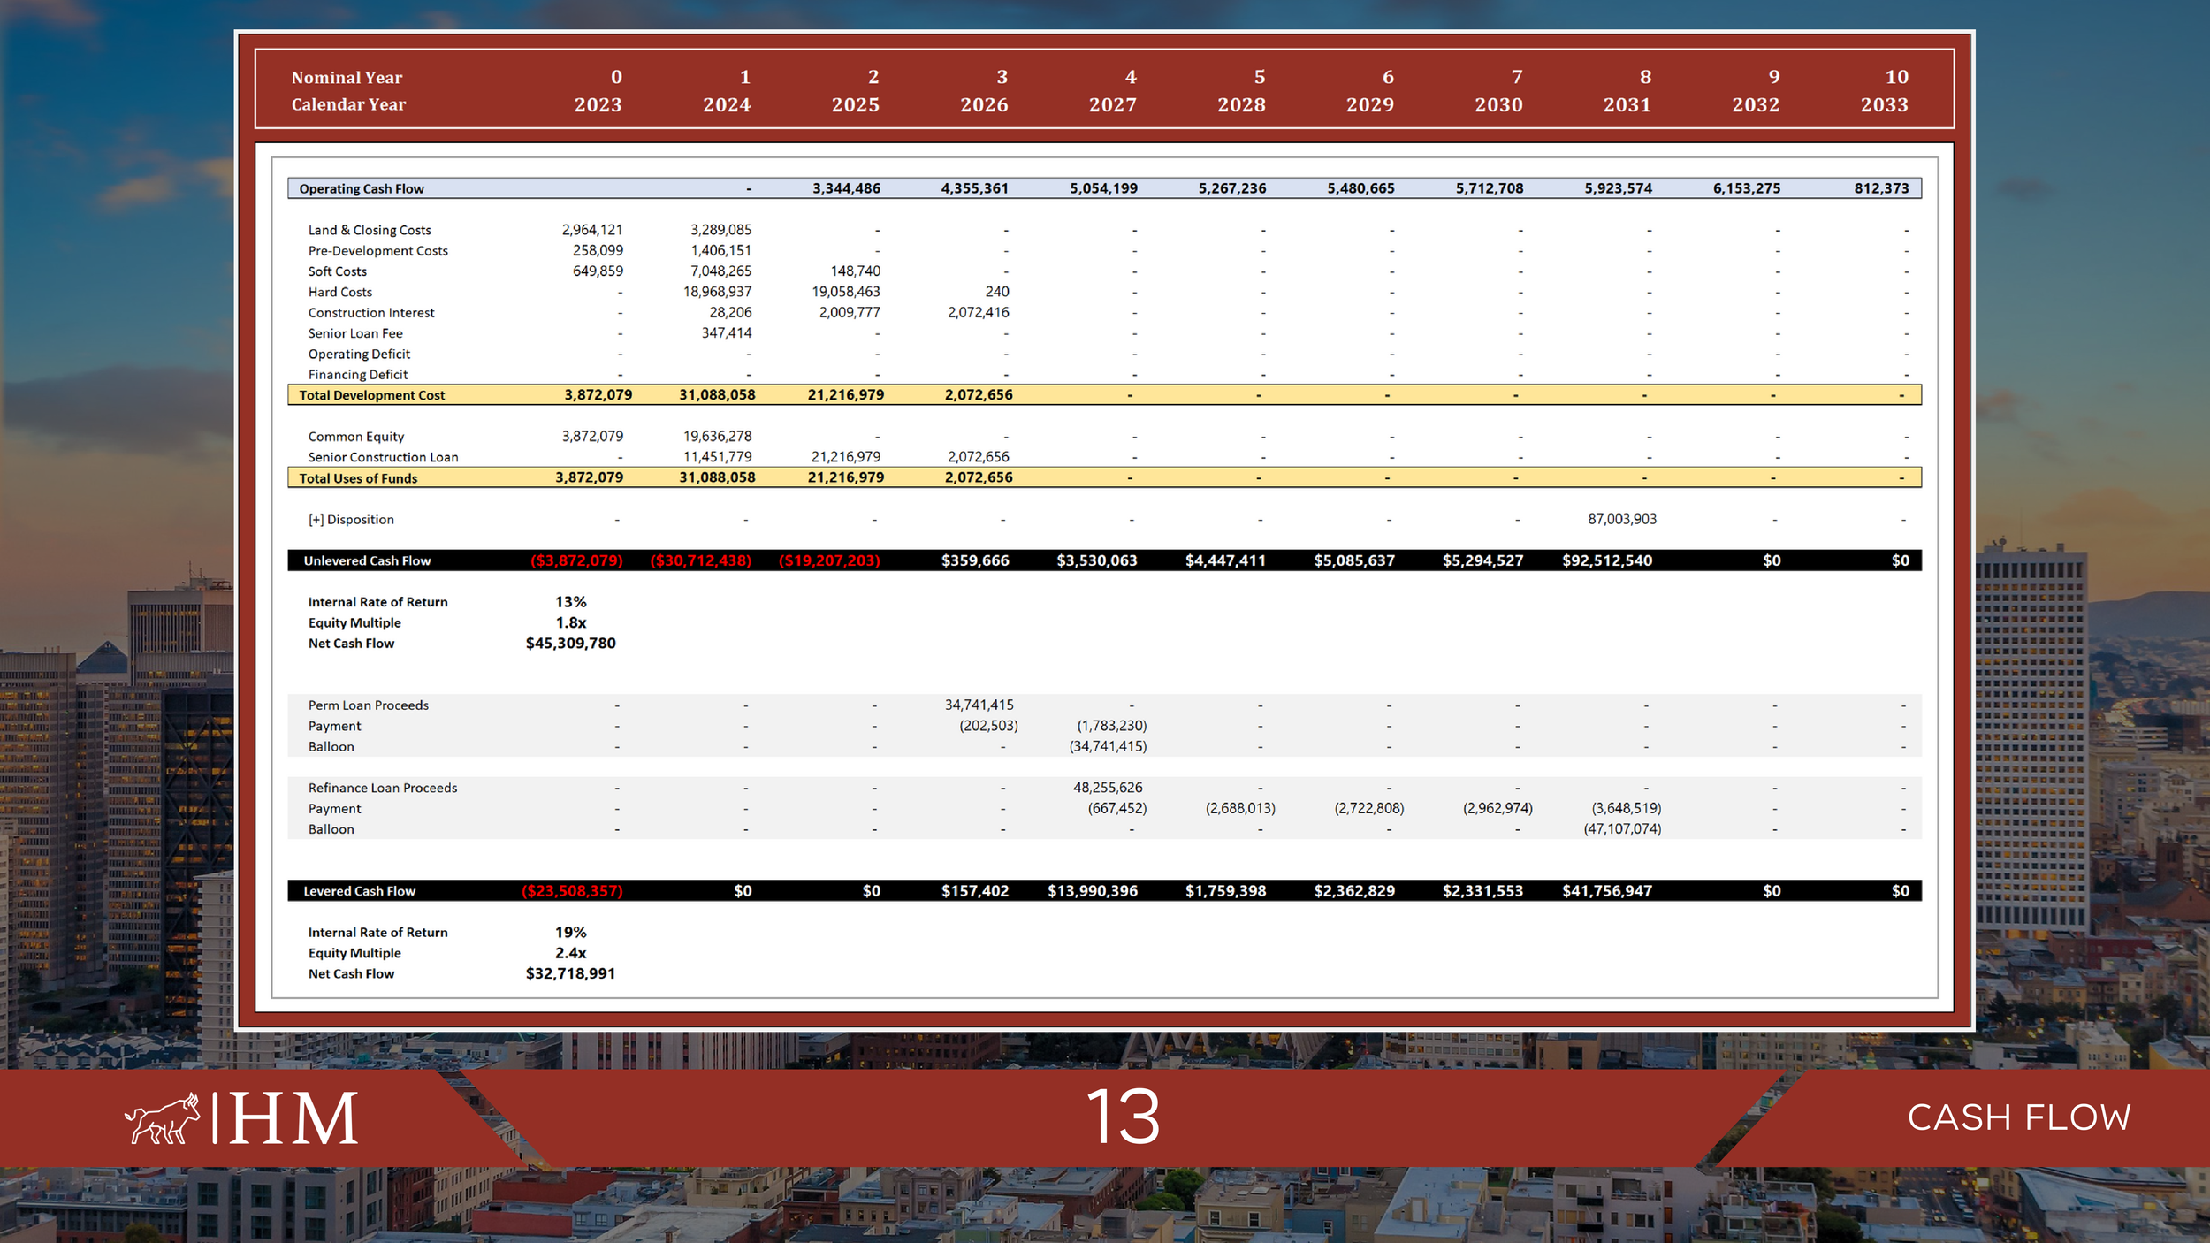Viewport: 2210px width, 1243px height.
Task: Select the Unlevered Cash Flow row header
Action: tap(367, 560)
